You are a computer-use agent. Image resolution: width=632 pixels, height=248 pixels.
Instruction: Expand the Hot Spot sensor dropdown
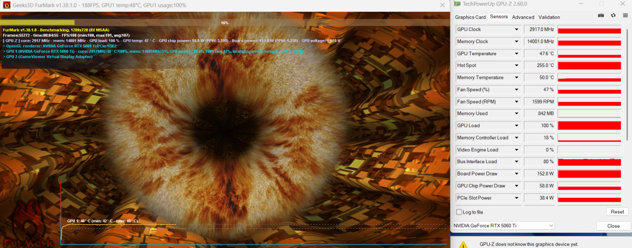(x=517, y=66)
